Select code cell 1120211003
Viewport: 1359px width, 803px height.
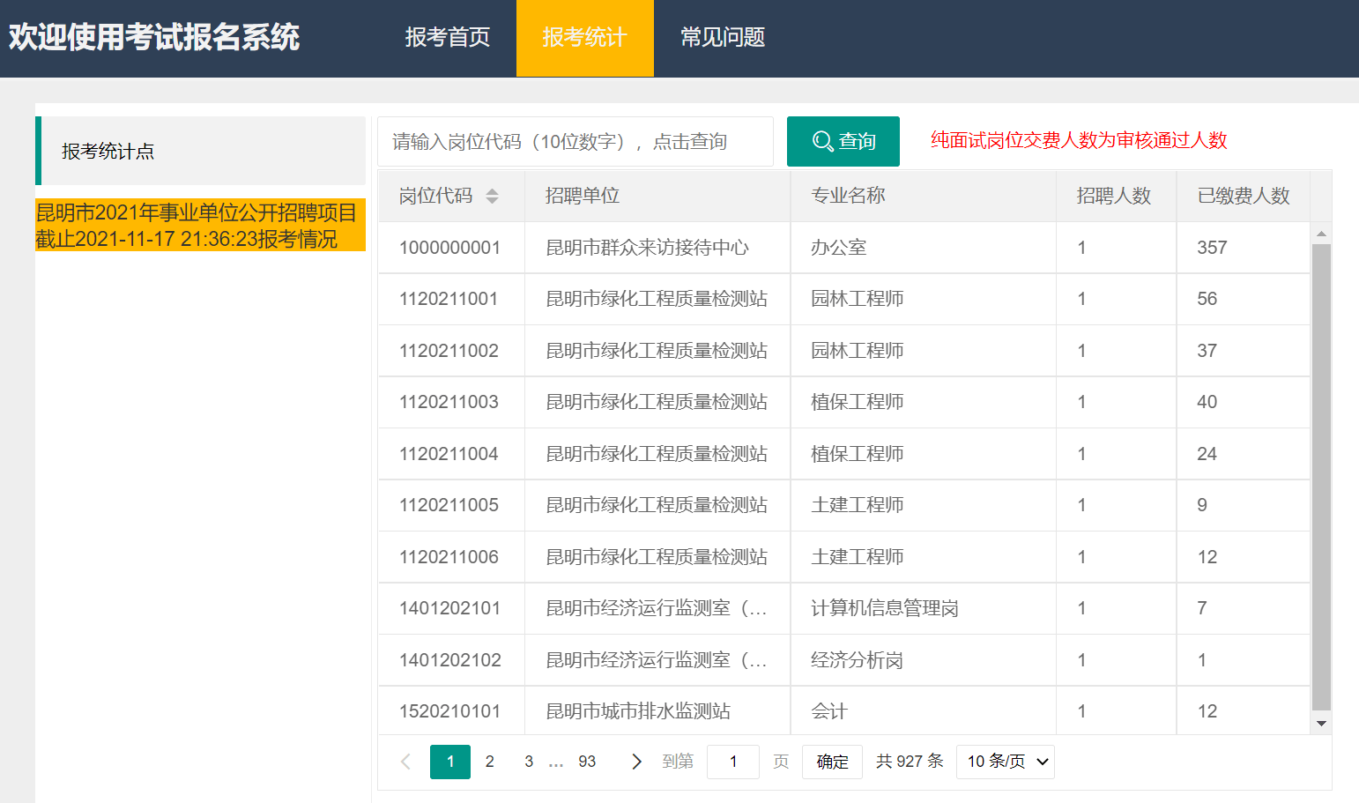tap(451, 402)
